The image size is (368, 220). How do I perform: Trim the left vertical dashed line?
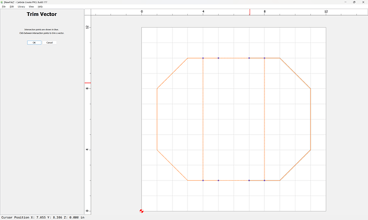point(203,120)
